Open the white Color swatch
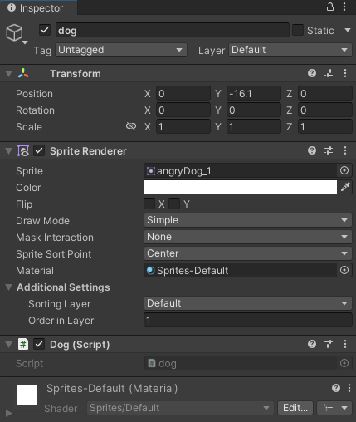This screenshot has width=356, height=422. pos(241,187)
